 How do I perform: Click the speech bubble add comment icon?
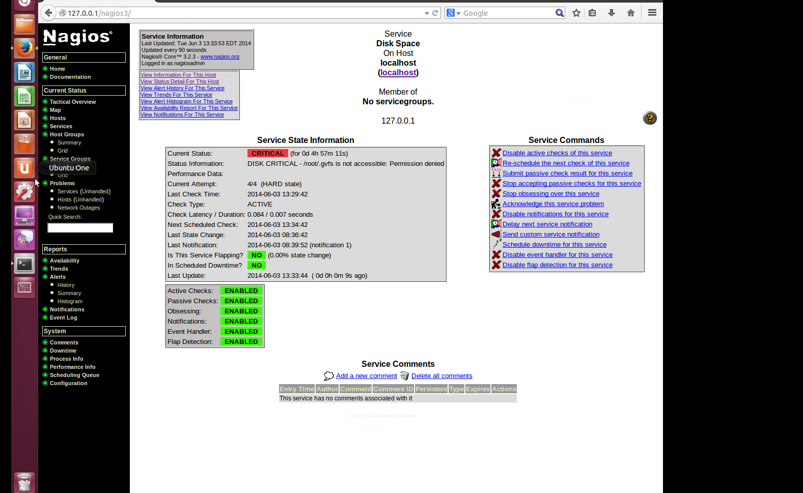click(x=329, y=376)
